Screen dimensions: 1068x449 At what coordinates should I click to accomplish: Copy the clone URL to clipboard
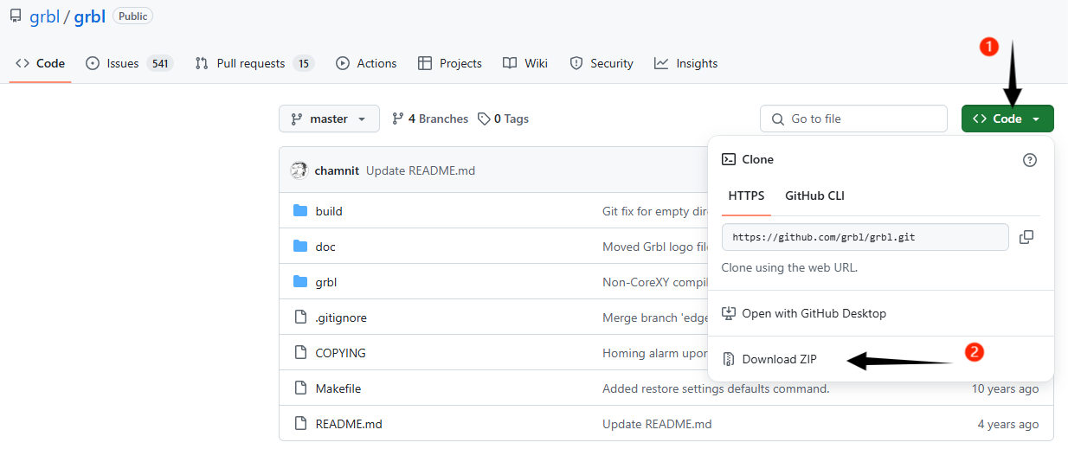pyautogui.click(x=1026, y=237)
